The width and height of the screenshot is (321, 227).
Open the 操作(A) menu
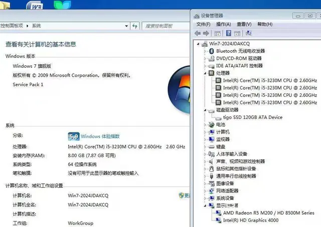coord(224,24)
